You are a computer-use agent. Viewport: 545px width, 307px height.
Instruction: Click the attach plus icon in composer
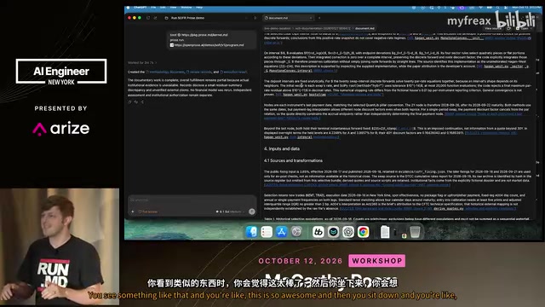(x=133, y=211)
